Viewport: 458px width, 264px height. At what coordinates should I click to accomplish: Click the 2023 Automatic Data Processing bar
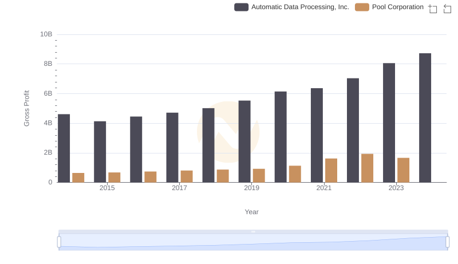pos(389,123)
